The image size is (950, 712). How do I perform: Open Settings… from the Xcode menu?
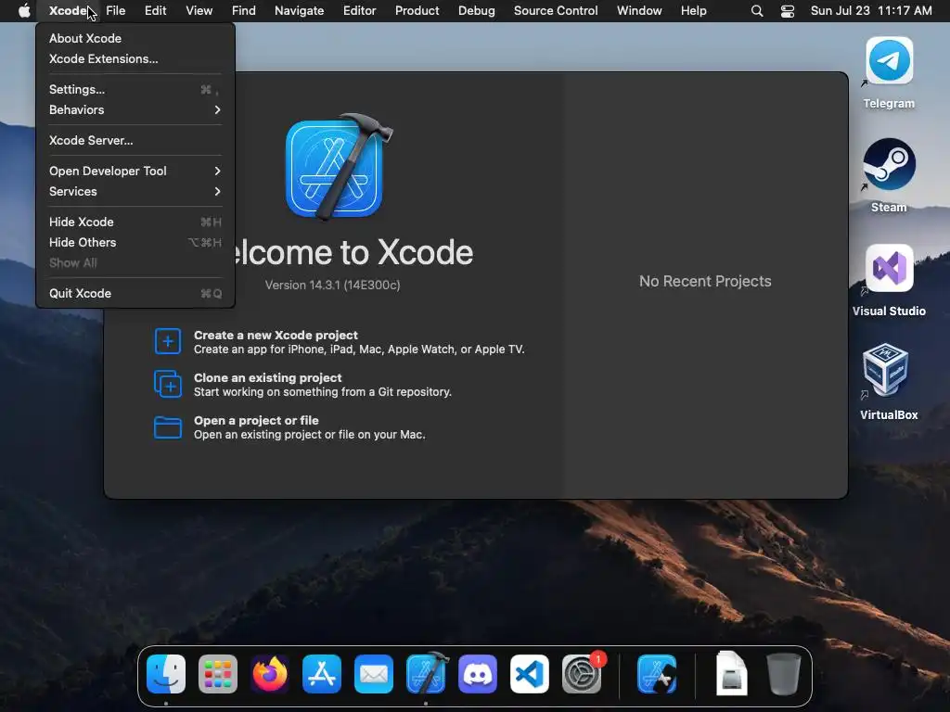135,89
